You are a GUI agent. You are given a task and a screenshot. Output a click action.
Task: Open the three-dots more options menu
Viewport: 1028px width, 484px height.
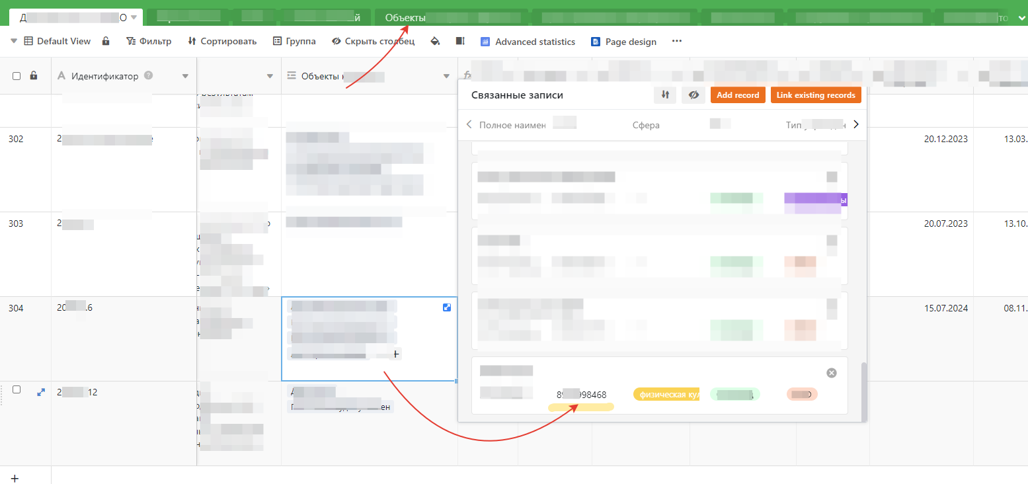click(676, 42)
